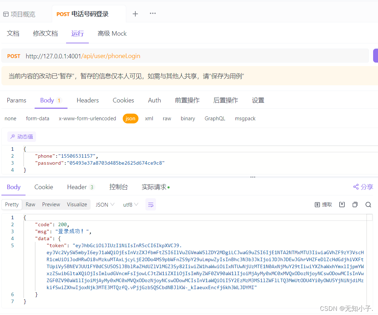Open the utf8 encoding dropdown
This screenshot has width=378, height=315.
130,205
